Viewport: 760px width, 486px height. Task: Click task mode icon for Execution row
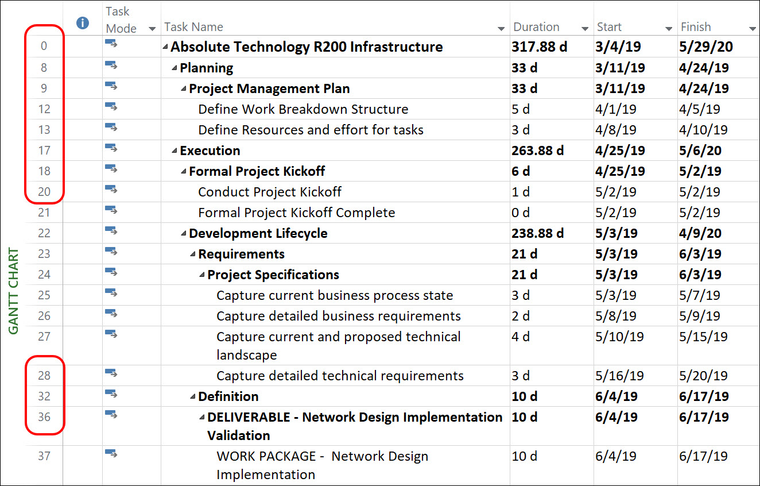coord(111,148)
